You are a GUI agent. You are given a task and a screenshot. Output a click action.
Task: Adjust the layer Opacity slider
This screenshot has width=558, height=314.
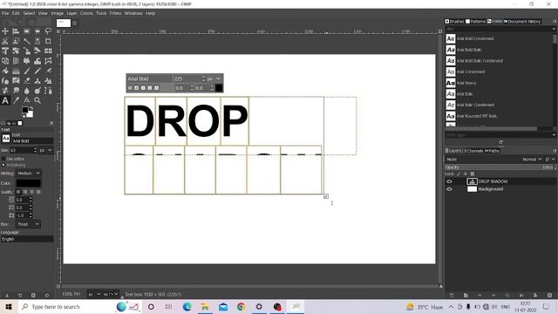[500, 167]
